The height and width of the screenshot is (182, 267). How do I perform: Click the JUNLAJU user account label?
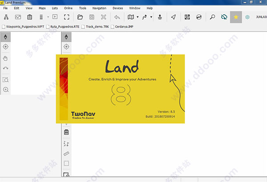(x=261, y=17)
